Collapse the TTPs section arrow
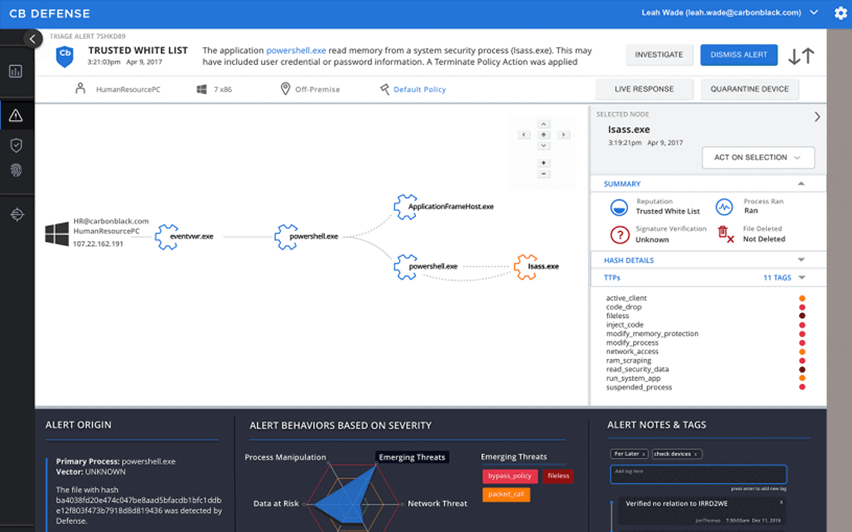This screenshot has height=532, width=852. tap(802, 278)
